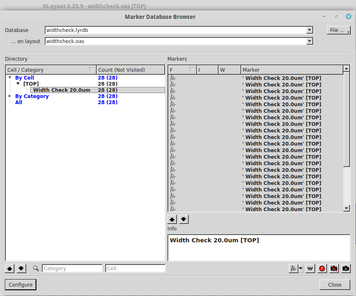Expand the 'By Category' tree branch
This screenshot has height=296, width=356.
10,96
